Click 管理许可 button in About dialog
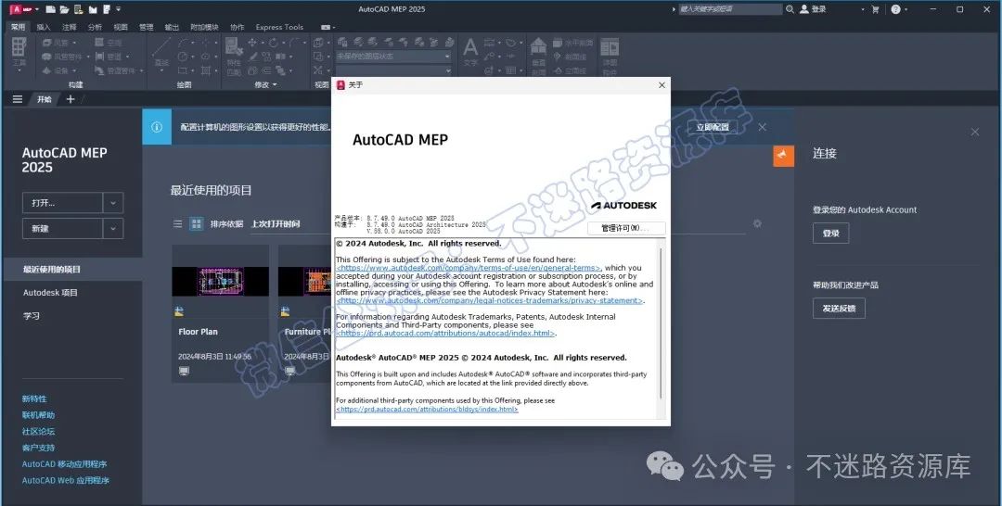 pos(626,228)
